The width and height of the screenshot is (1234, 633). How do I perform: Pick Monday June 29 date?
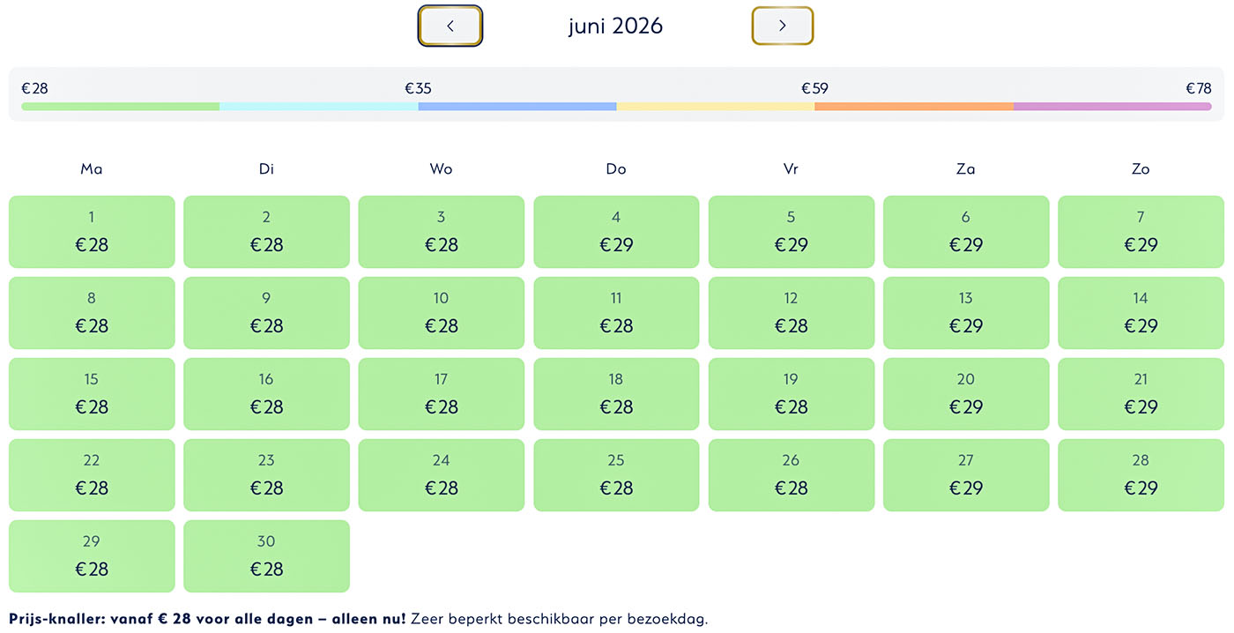pyautogui.click(x=92, y=556)
